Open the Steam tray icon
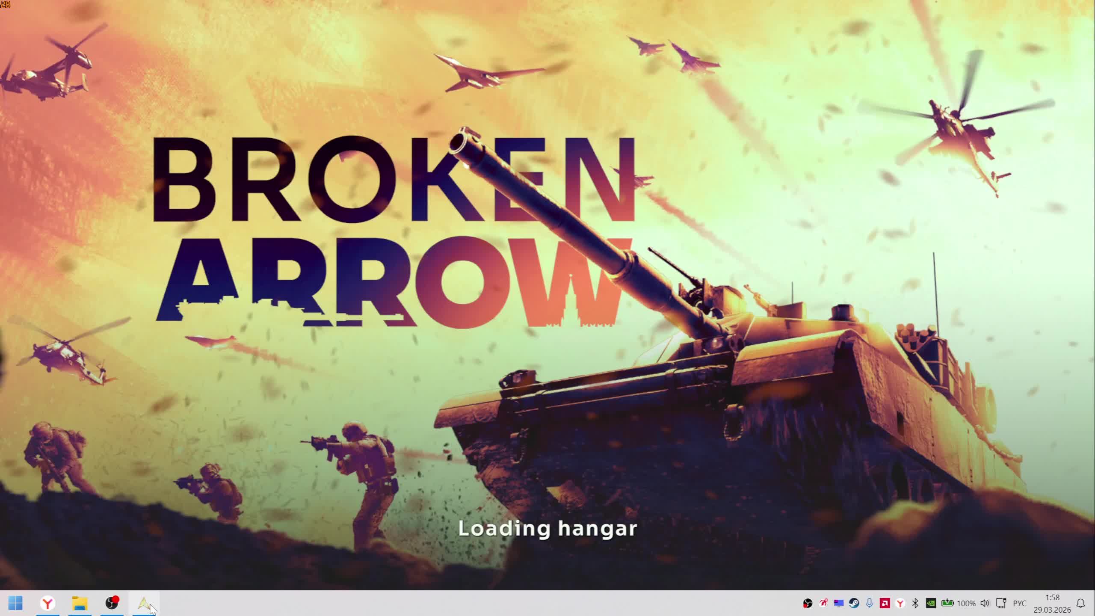Viewport: 1095px width, 616px height. [854, 603]
